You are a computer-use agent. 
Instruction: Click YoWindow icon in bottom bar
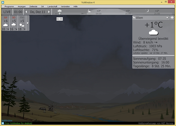(3, 123)
